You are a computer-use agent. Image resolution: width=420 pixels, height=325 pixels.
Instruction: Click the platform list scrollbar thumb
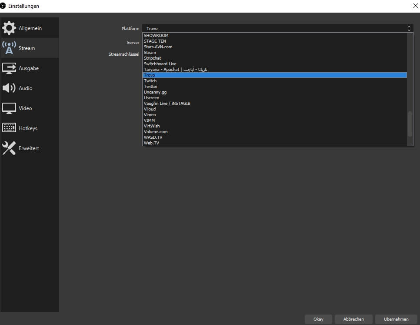click(x=410, y=124)
